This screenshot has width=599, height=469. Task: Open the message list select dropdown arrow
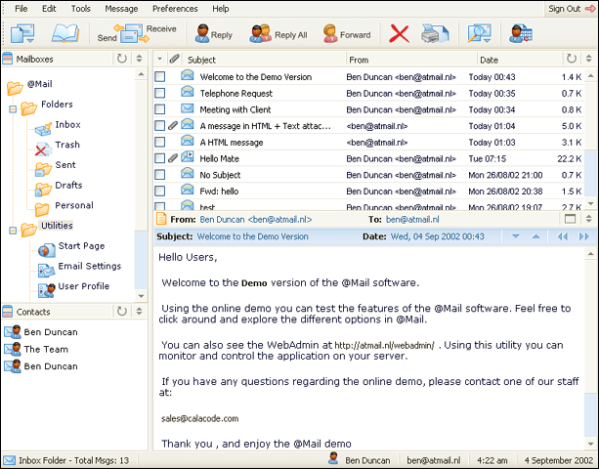pyautogui.click(x=160, y=59)
